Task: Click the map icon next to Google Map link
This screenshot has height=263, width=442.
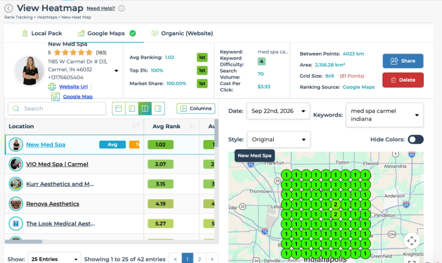Action: (x=56, y=97)
